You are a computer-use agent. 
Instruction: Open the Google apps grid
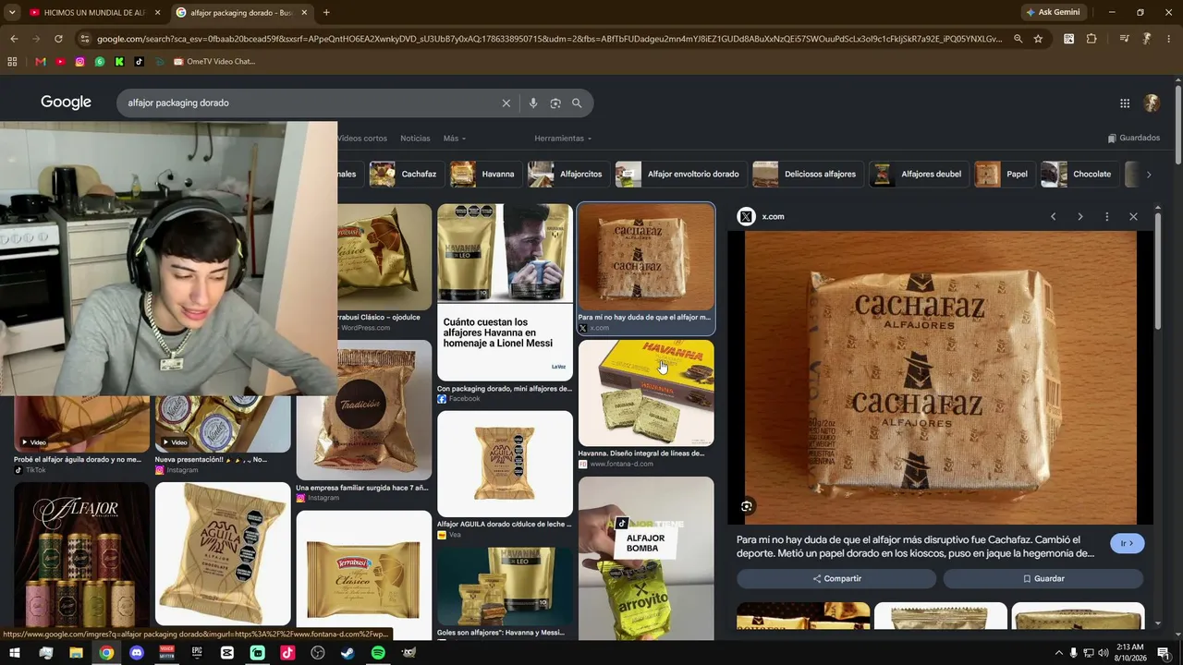(x=1125, y=103)
